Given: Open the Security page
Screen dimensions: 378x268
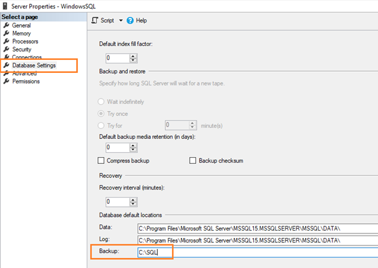Looking at the screenshot, I should click(22, 49).
